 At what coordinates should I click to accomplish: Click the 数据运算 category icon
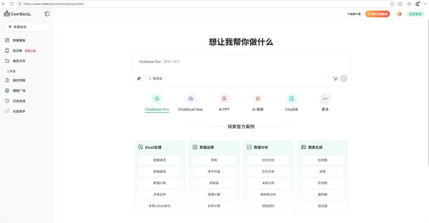point(195,147)
